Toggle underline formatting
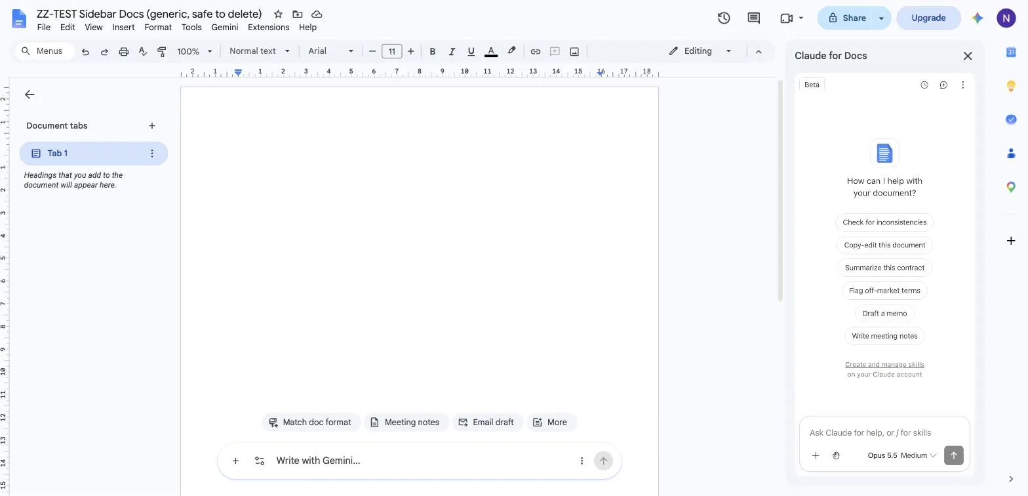The width and height of the screenshot is (1028, 496). [x=471, y=51]
